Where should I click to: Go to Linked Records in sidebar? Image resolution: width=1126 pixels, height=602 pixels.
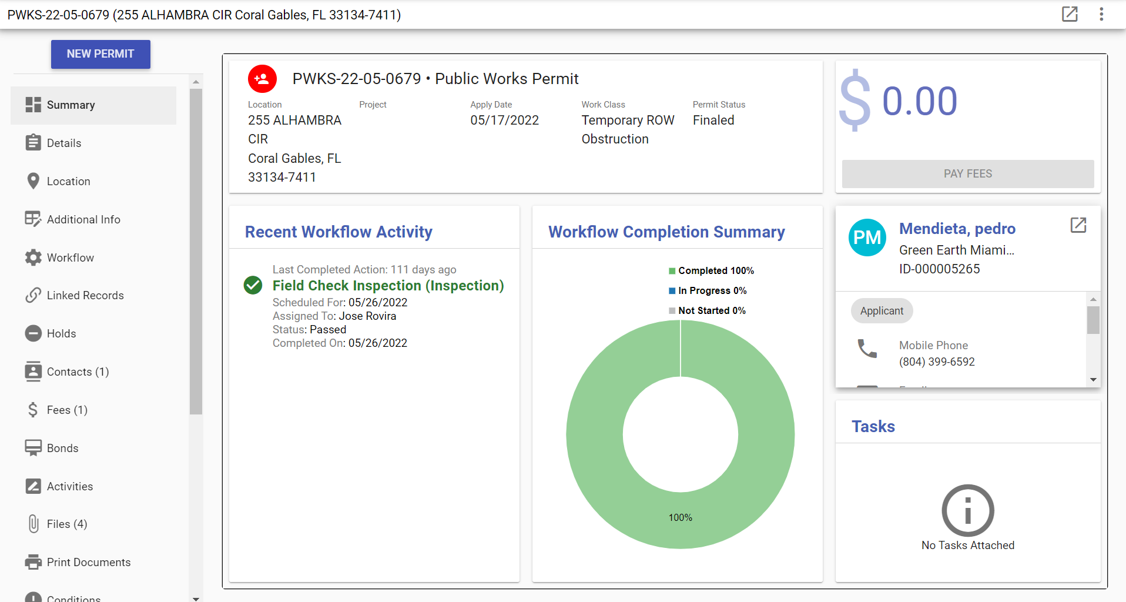(x=85, y=295)
